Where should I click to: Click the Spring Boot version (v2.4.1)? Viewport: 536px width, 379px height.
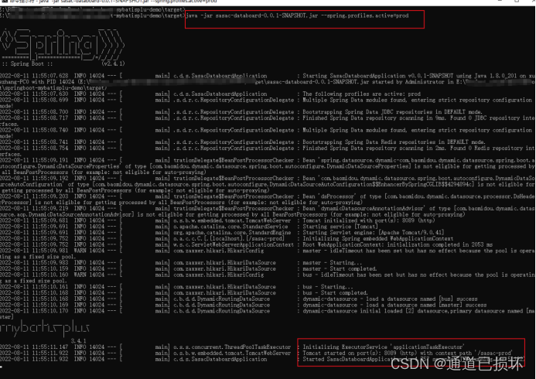click(113, 63)
